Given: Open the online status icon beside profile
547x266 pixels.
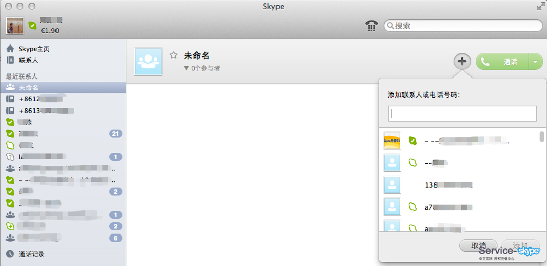Looking at the screenshot, I should pos(32,26).
